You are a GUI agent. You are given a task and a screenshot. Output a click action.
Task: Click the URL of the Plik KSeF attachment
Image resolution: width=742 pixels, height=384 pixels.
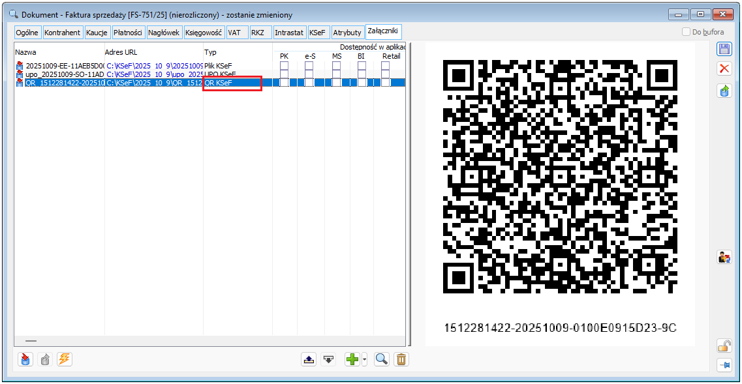(154, 66)
